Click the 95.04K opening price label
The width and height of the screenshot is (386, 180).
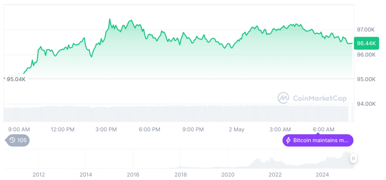coord(16,79)
